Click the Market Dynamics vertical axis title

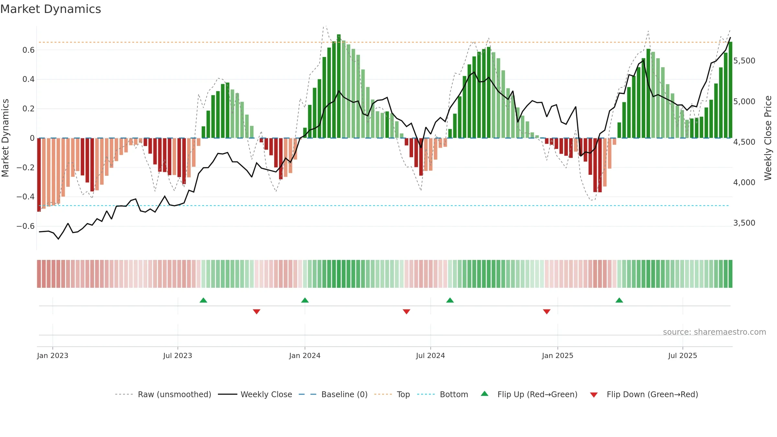point(5,138)
